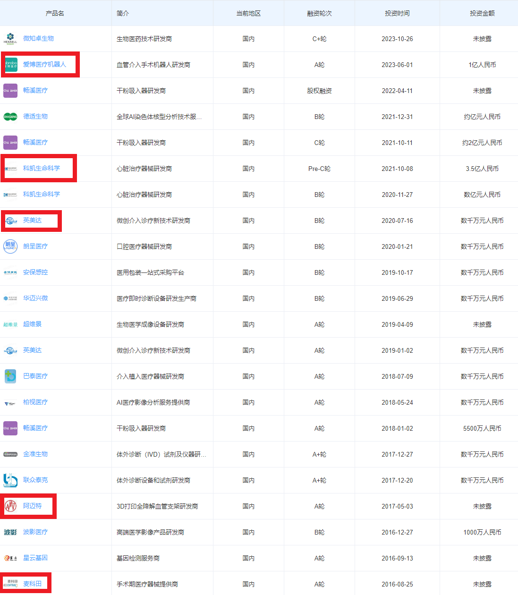This screenshot has height=595, width=518.
Task: Click the 英美达 logo in the 2019-01-02 row
Action: coord(10,350)
